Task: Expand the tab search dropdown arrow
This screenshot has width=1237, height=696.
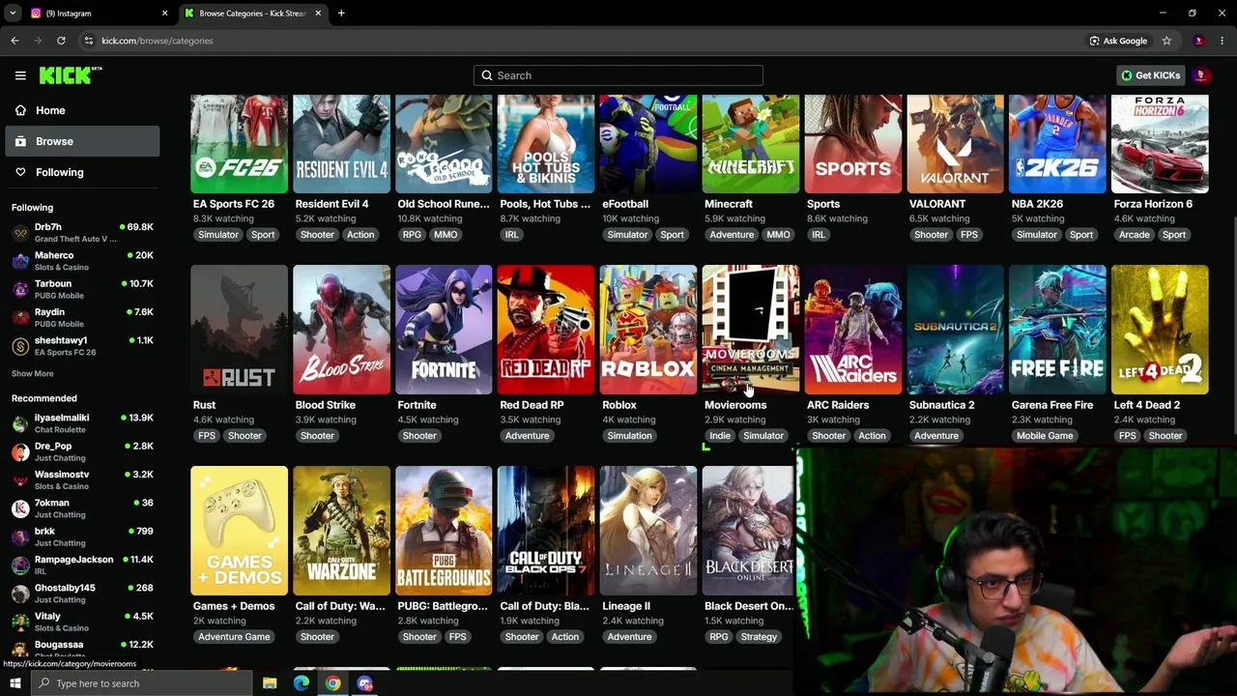Action: pyautogui.click(x=13, y=14)
